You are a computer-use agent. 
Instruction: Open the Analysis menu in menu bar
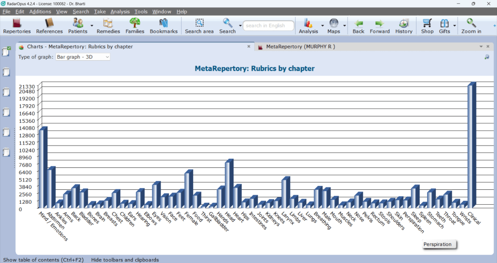coord(120,12)
